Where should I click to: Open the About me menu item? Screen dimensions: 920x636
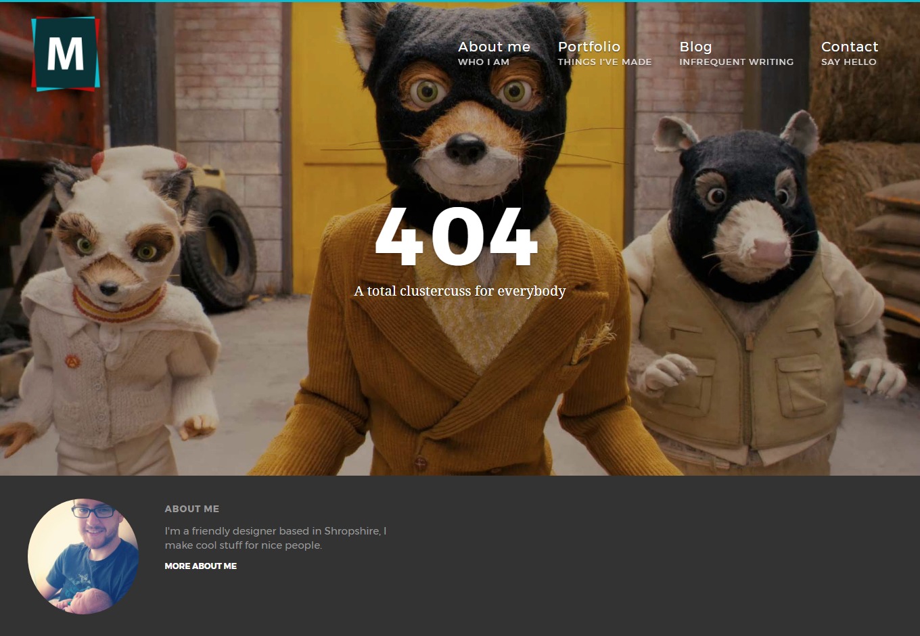(x=494, y=53)
